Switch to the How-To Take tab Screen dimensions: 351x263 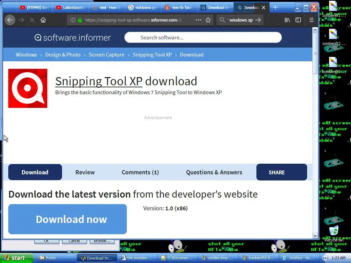[179, 8]
